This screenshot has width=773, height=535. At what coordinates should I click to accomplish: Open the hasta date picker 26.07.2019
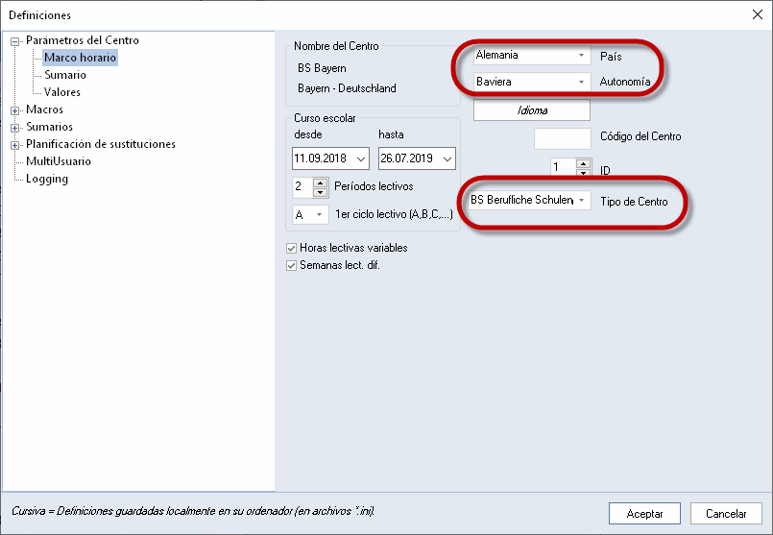click(417, 158)
